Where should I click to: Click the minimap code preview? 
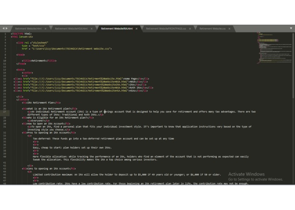(x=274, y=48)
